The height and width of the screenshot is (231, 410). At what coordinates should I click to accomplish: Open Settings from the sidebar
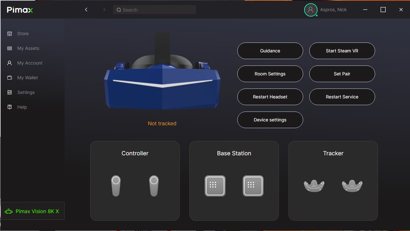(x=26, y=92)
